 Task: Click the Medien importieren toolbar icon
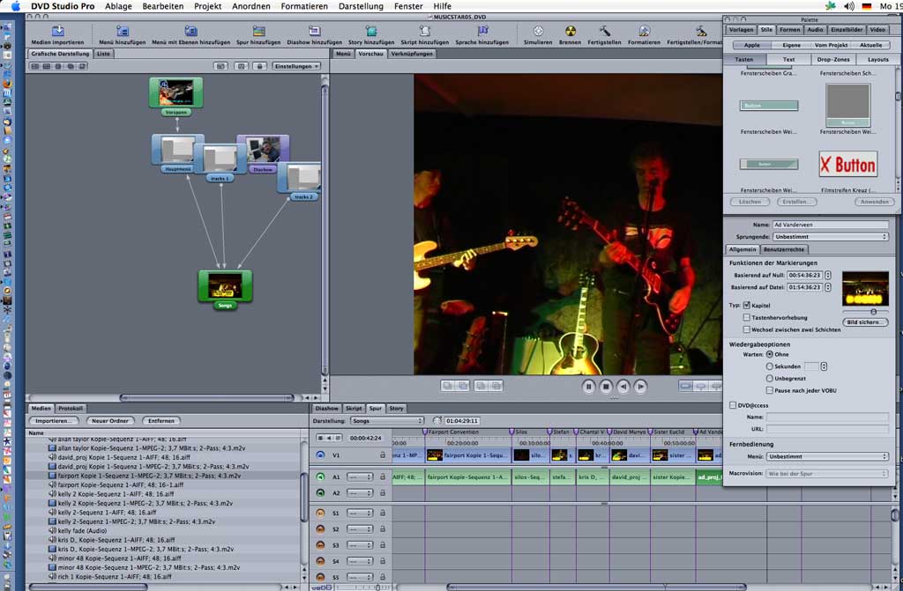(57, 32)
